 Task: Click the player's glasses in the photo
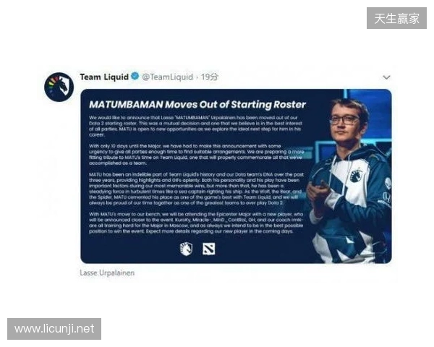pos(344,119)
